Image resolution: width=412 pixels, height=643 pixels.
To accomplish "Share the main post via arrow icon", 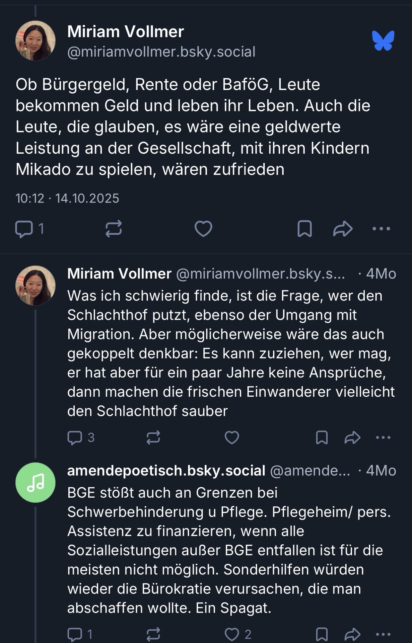I will [x=343, y=229].
